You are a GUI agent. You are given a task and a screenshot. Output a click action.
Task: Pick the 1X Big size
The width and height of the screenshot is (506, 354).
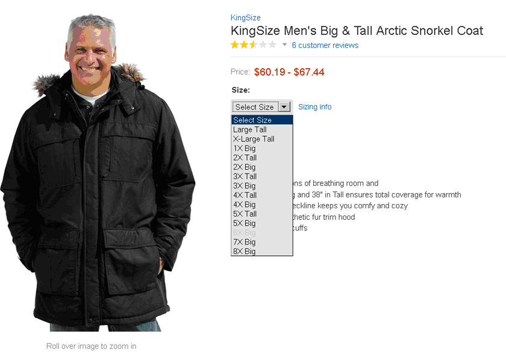(245, 148)
